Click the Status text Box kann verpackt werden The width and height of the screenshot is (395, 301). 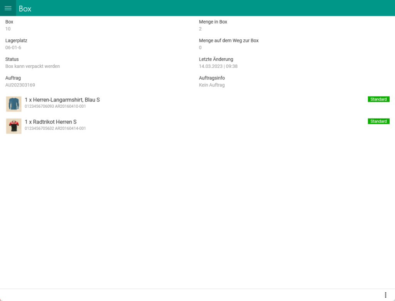(32, 66)
